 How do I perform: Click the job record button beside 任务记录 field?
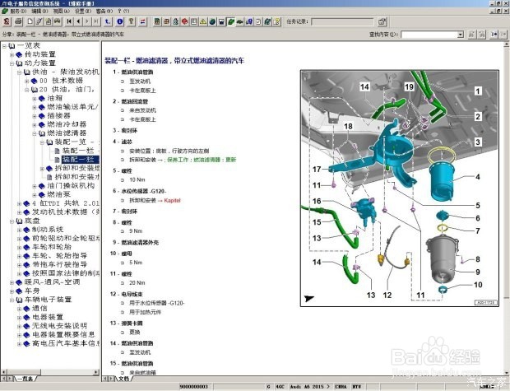[x=382, y=21]
